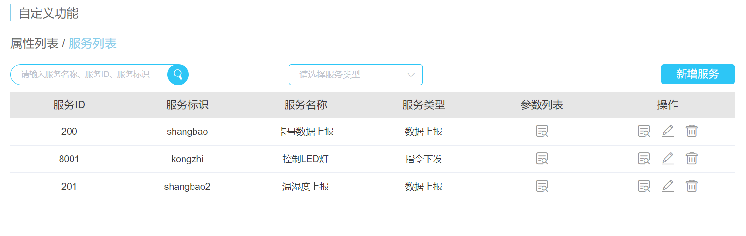Click the 服务ID column header
The image size is (746, 236).
[x=69, y=105]
